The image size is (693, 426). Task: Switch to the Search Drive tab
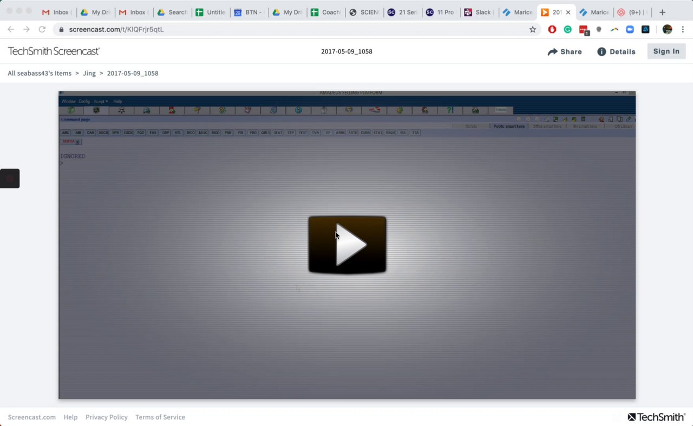[x=172, y=12]
